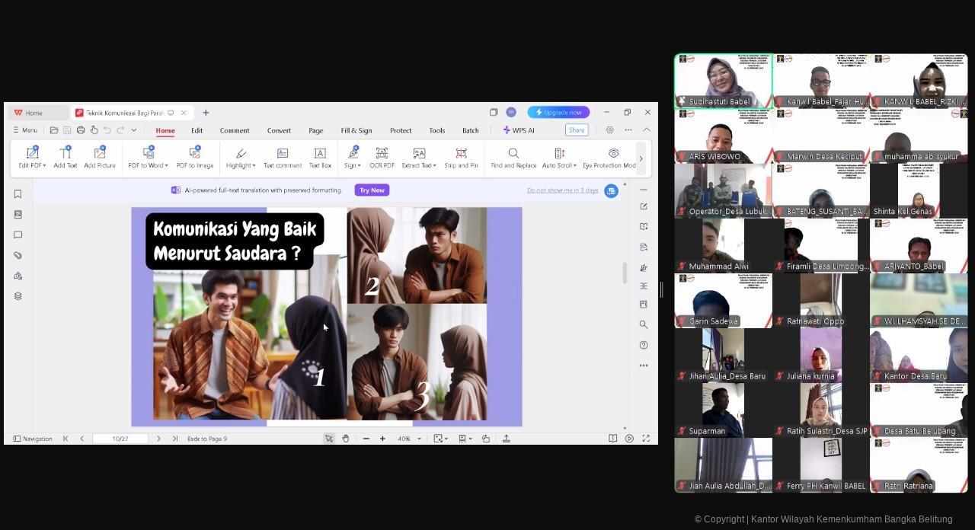The width and height of the screenshot is (975, 530).
Task: Click the page number input field
Action: [120, 439]
